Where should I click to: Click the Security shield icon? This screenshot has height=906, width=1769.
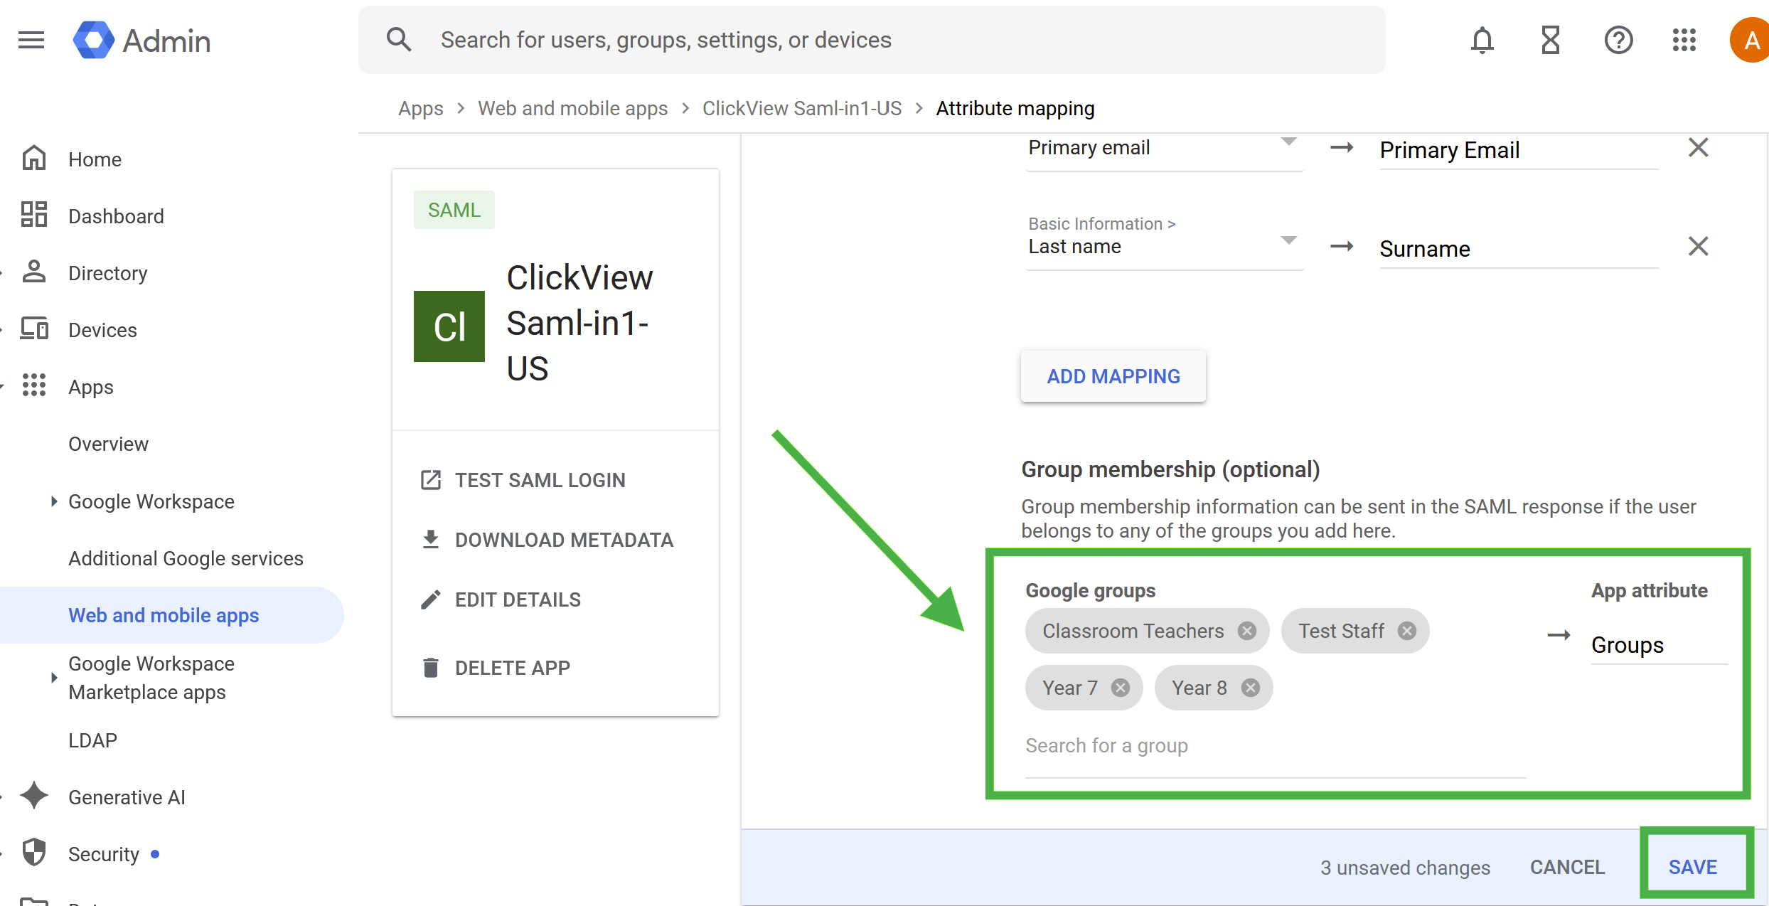click(x=33, y=853)
